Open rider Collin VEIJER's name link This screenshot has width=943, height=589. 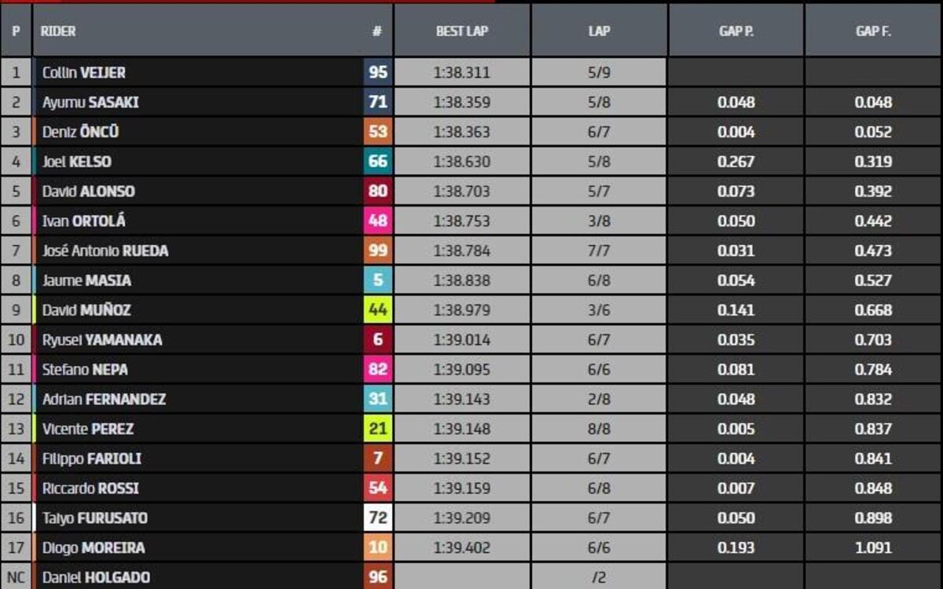(x=84, y=72)
